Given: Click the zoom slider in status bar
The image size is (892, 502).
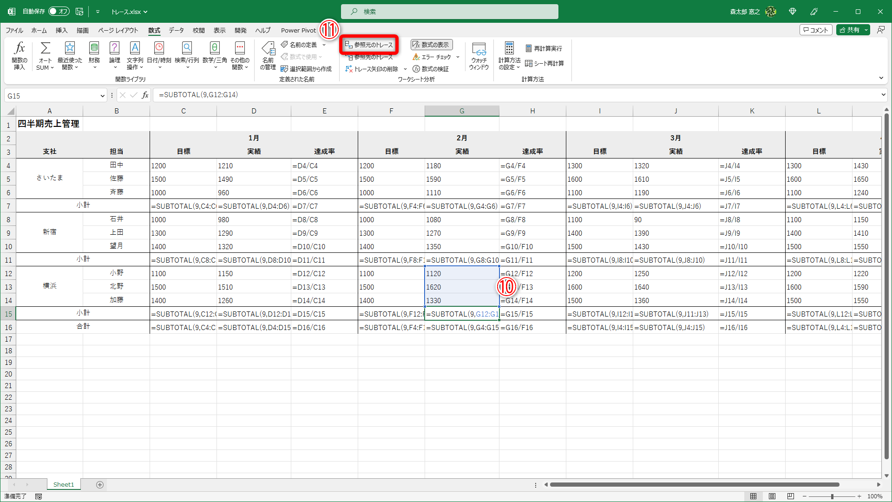Looking at the screenshot, I should (x=832, y=496).
